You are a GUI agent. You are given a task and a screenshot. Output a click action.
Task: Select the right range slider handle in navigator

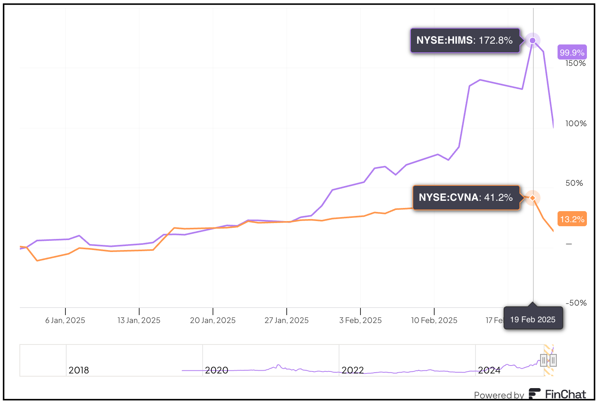tap(553, 360)
